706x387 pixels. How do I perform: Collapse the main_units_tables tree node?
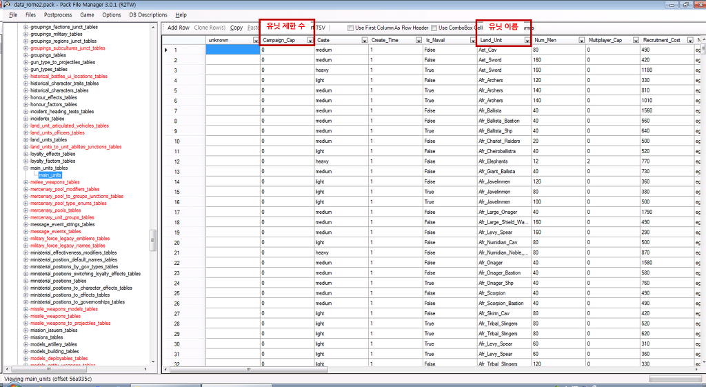[26, 168]
